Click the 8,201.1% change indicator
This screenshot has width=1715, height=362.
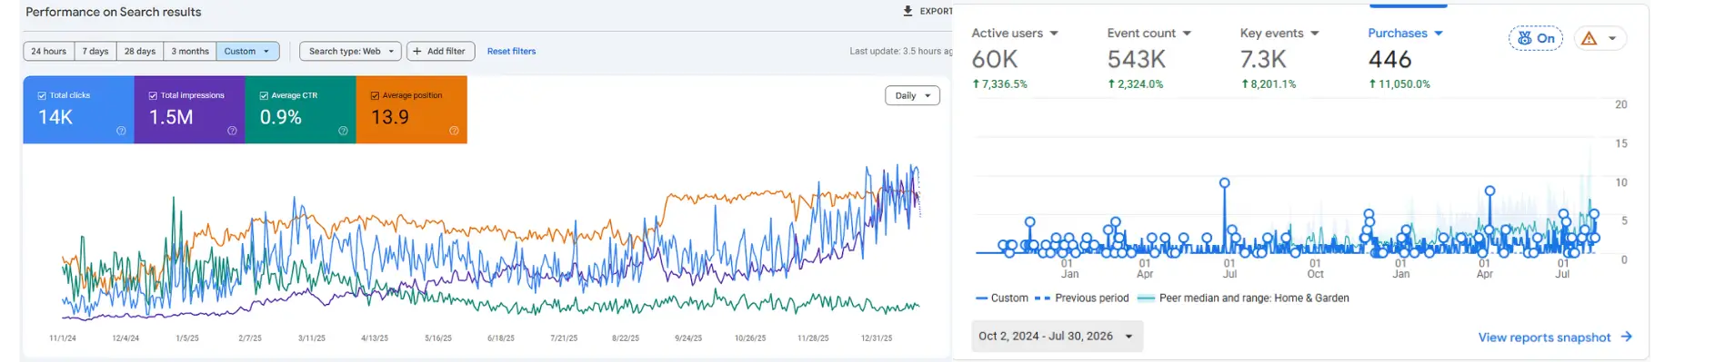1269,83
